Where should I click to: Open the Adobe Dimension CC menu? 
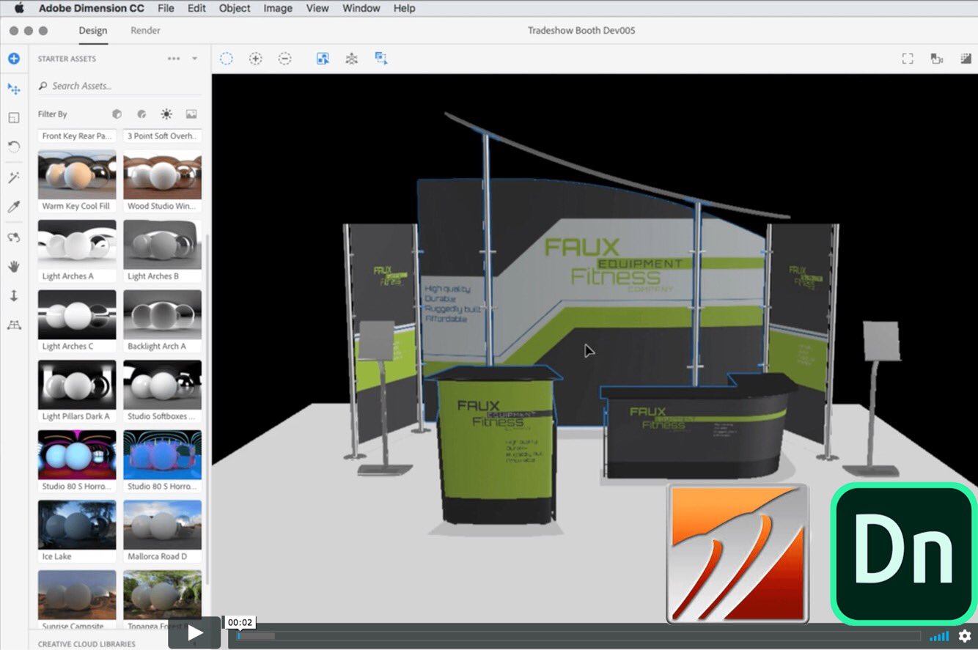(x=92, y=8)
